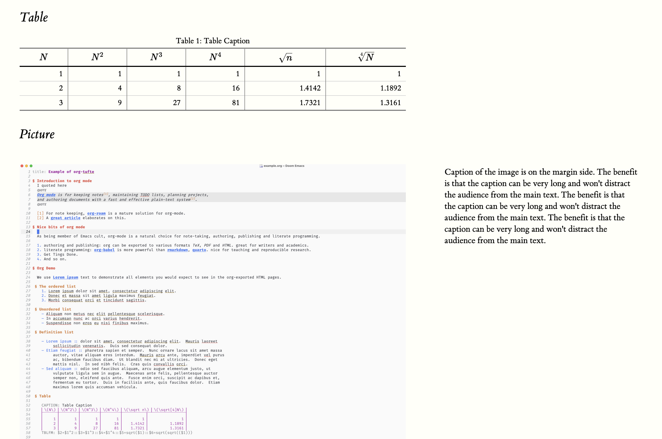Click the N² column header in rendered table
The image size is (662, 439).
point(97,57)
